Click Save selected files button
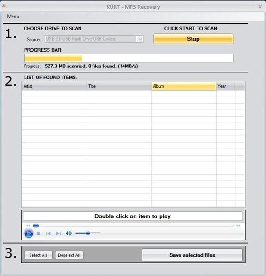266x276 pixels. click(x=192, y=255)
